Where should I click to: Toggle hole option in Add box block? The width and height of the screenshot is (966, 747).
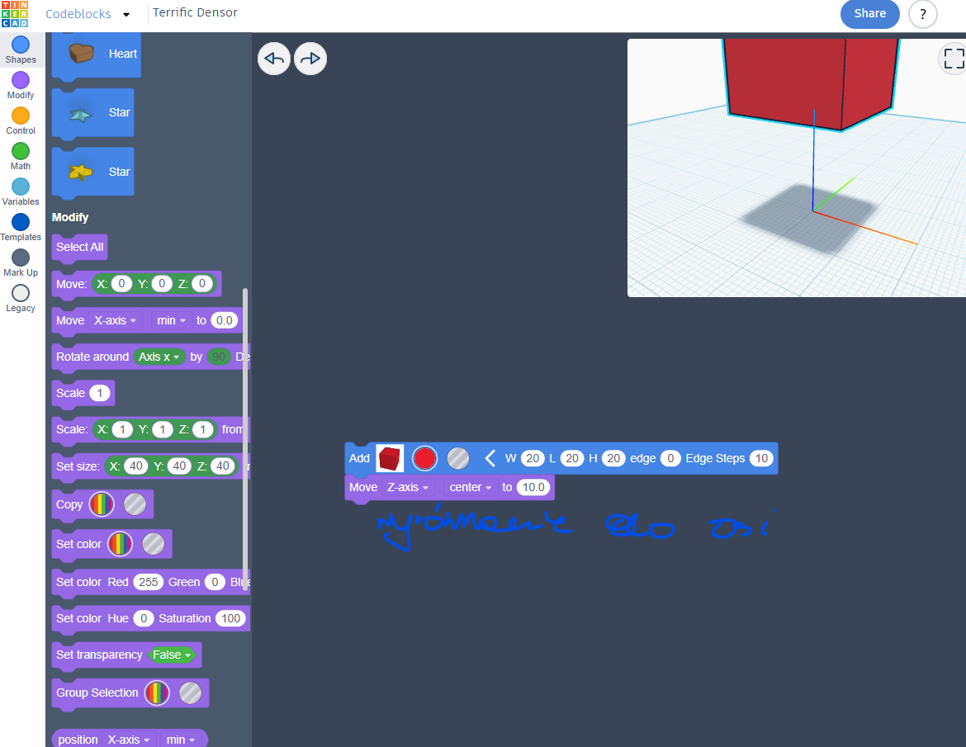tap(458, 458)
